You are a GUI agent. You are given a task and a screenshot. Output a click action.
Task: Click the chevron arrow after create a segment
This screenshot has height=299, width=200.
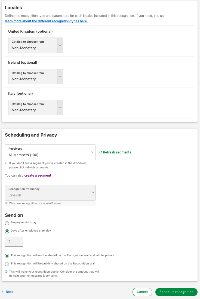(53, 175)
